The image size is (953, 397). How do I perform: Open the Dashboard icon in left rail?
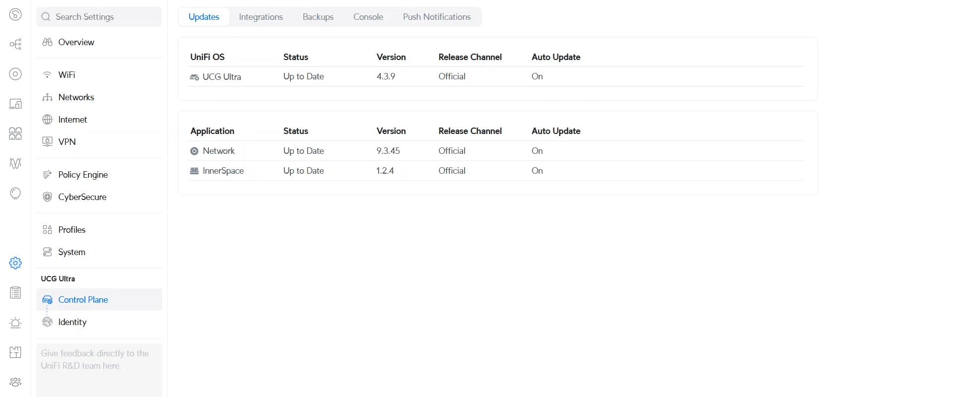(x=15, y=15)
